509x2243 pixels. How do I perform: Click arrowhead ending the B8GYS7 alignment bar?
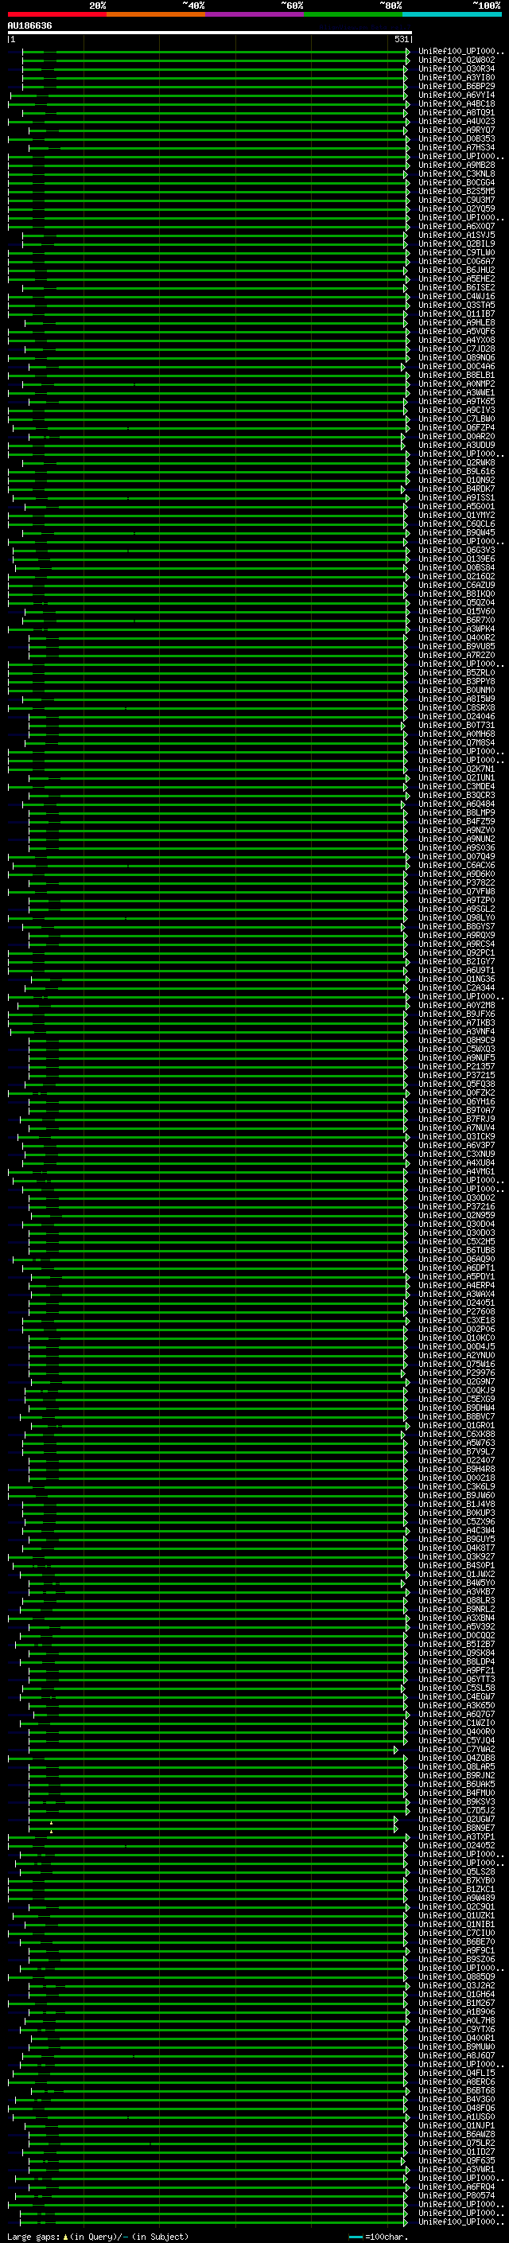click(x=403, y=926)
